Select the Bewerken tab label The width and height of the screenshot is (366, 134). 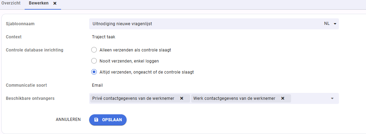coord(39,3)
